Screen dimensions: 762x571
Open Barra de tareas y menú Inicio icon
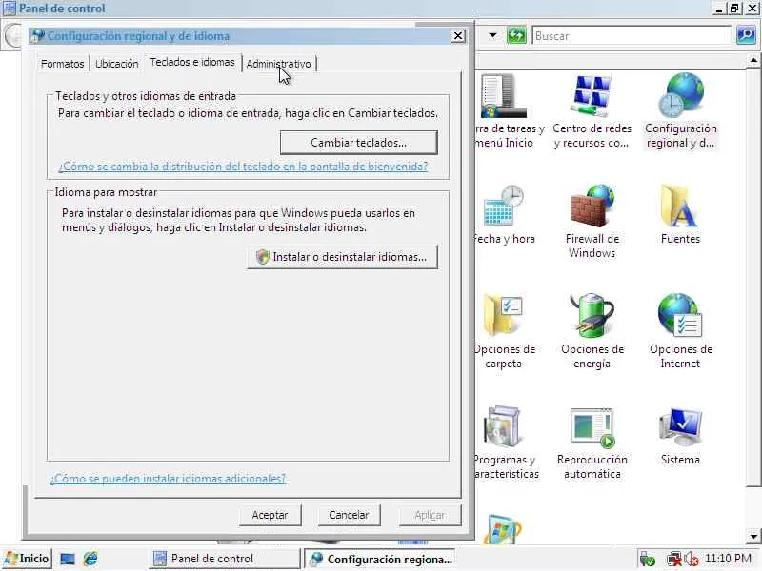click(506, 111)
